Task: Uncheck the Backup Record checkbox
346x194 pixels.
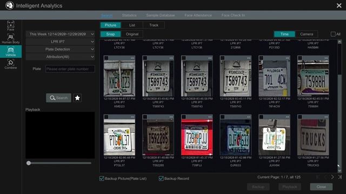Action: click(161, 178)
